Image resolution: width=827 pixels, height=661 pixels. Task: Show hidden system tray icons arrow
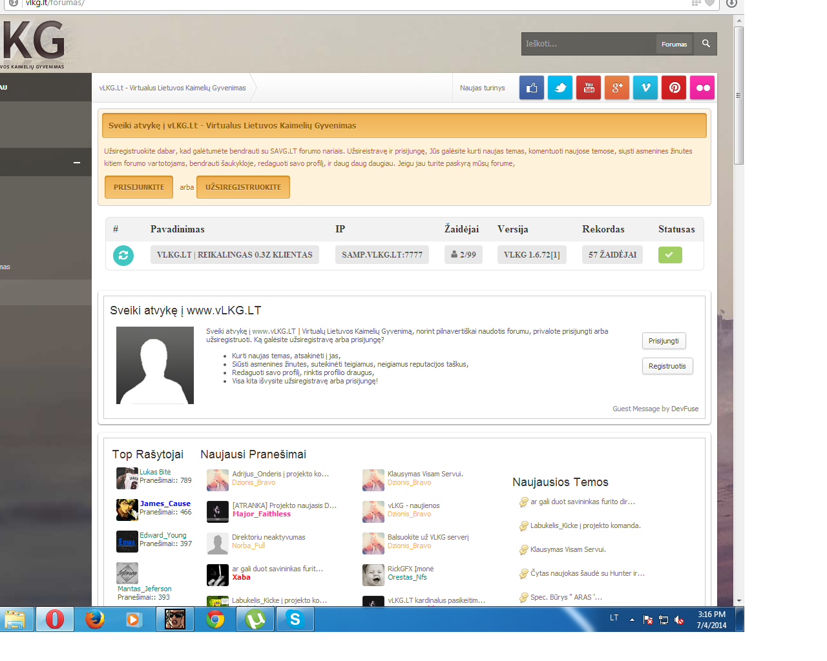[x=632, y=620]
